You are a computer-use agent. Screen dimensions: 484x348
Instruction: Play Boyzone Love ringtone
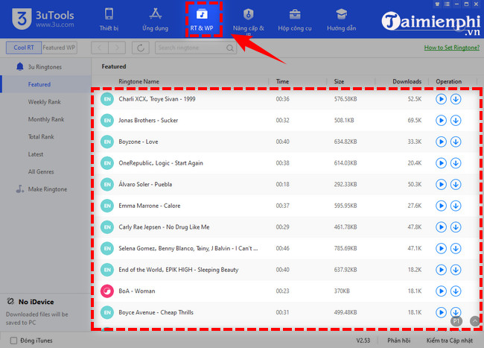(x=441, y=142)
